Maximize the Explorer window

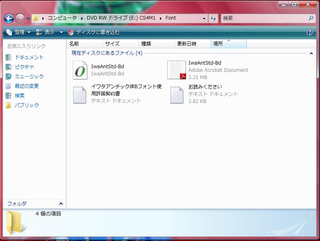[294, 4]
